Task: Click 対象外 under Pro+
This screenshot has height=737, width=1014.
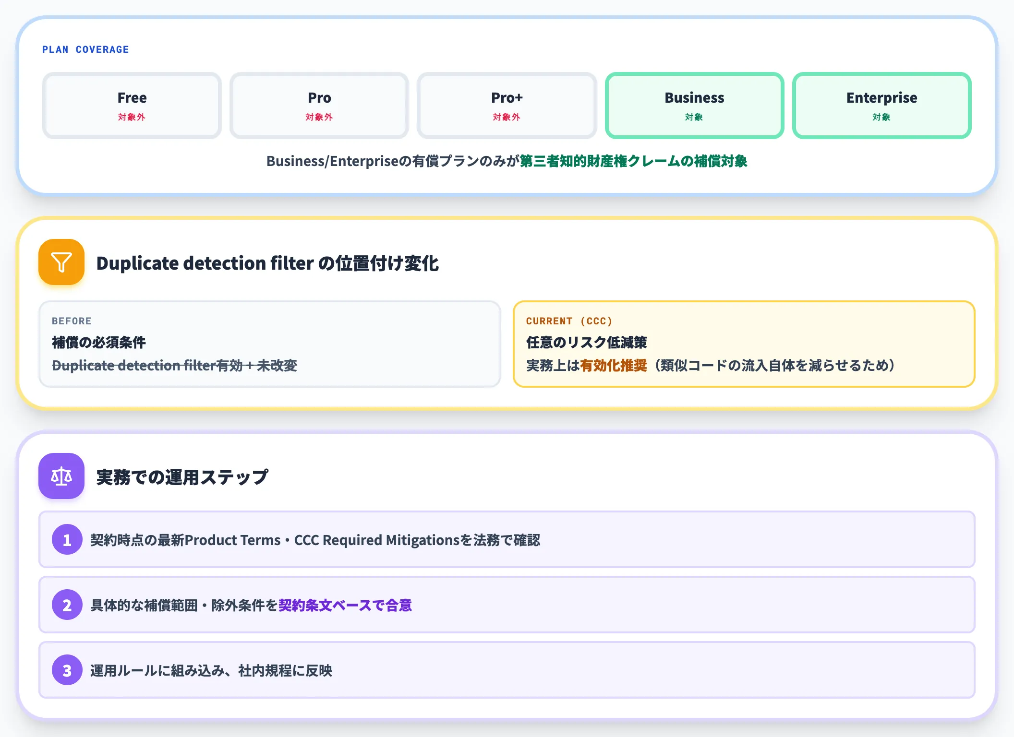Action: pyautogui.click(x=507, y=117)
